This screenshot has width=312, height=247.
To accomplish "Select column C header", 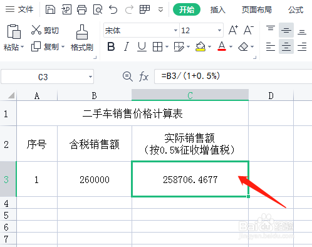I will [190, 95].
